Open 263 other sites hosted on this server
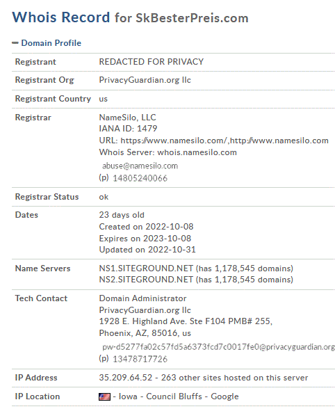 point(234,378)
